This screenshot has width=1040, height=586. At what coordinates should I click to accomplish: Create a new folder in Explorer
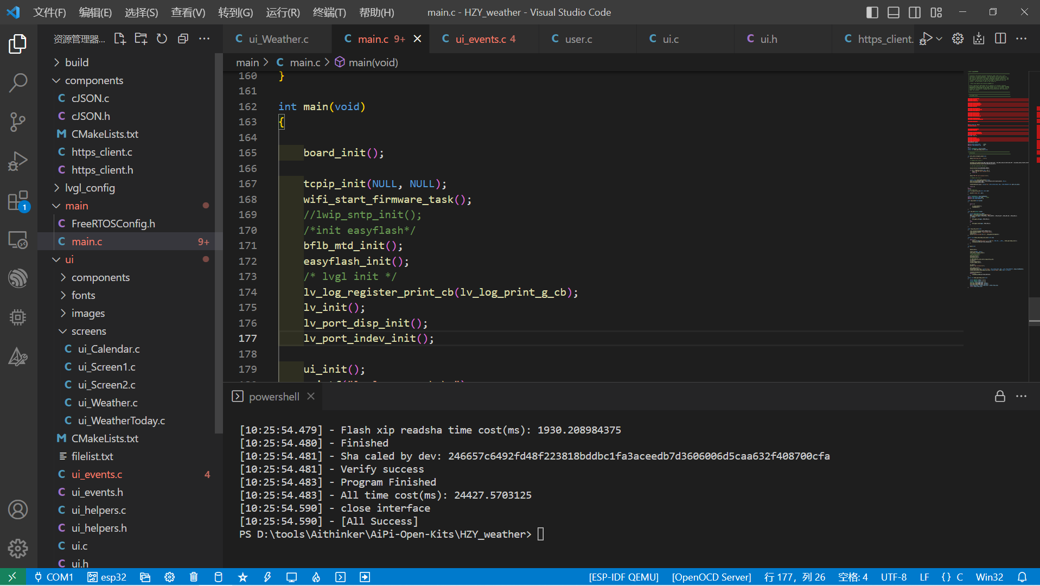(x=141, y=39)
